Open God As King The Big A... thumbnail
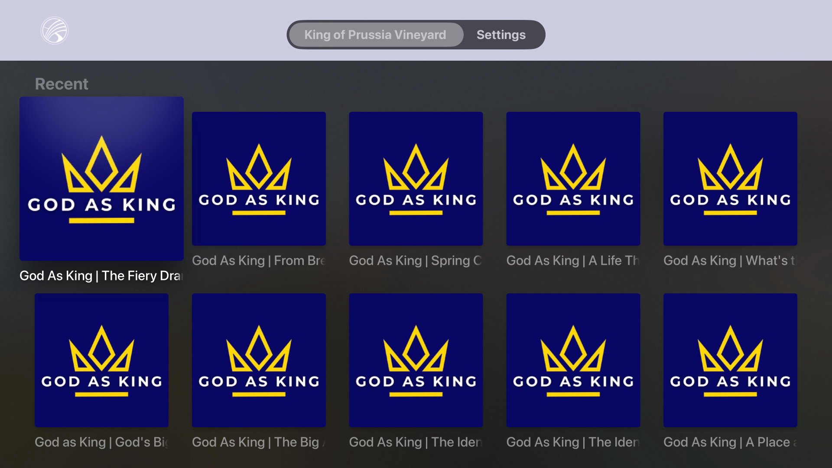This screenshot has width=832, height=468. (259, 360)
